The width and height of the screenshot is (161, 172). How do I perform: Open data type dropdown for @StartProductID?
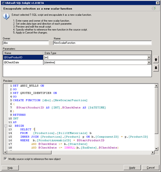point(149,58)
